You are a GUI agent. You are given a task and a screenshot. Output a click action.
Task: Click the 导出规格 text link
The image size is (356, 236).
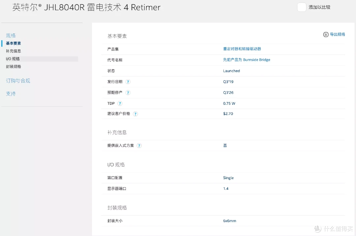point(338,34)
